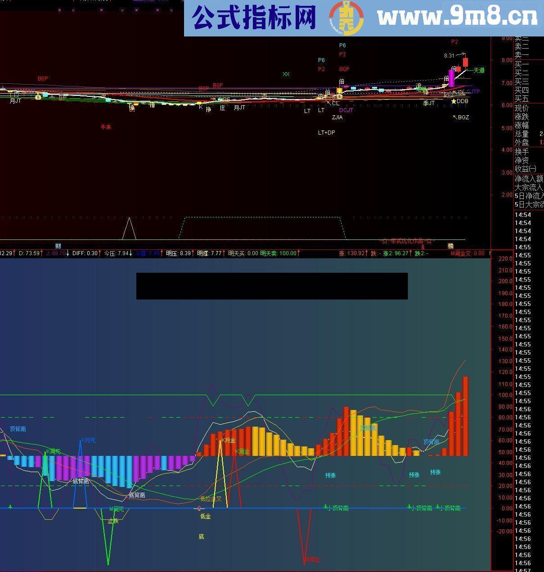Open the www.9m8.cn website link
This screenshot has height=572, width=544.
(x=457, y=18)
